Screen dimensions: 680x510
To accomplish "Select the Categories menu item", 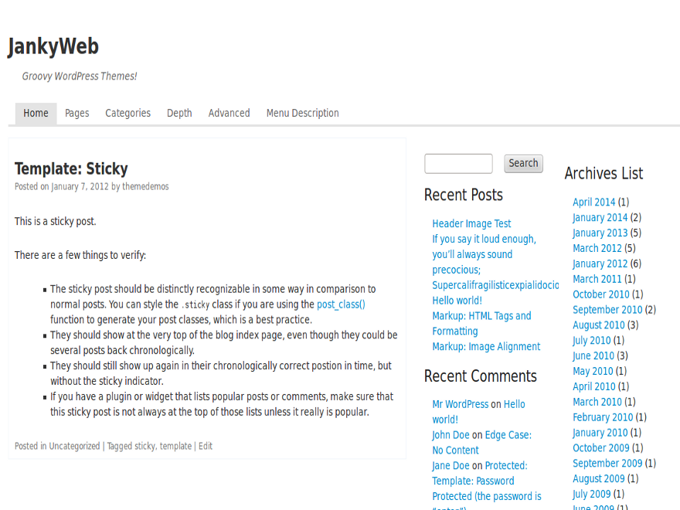I will click(127, 114).
